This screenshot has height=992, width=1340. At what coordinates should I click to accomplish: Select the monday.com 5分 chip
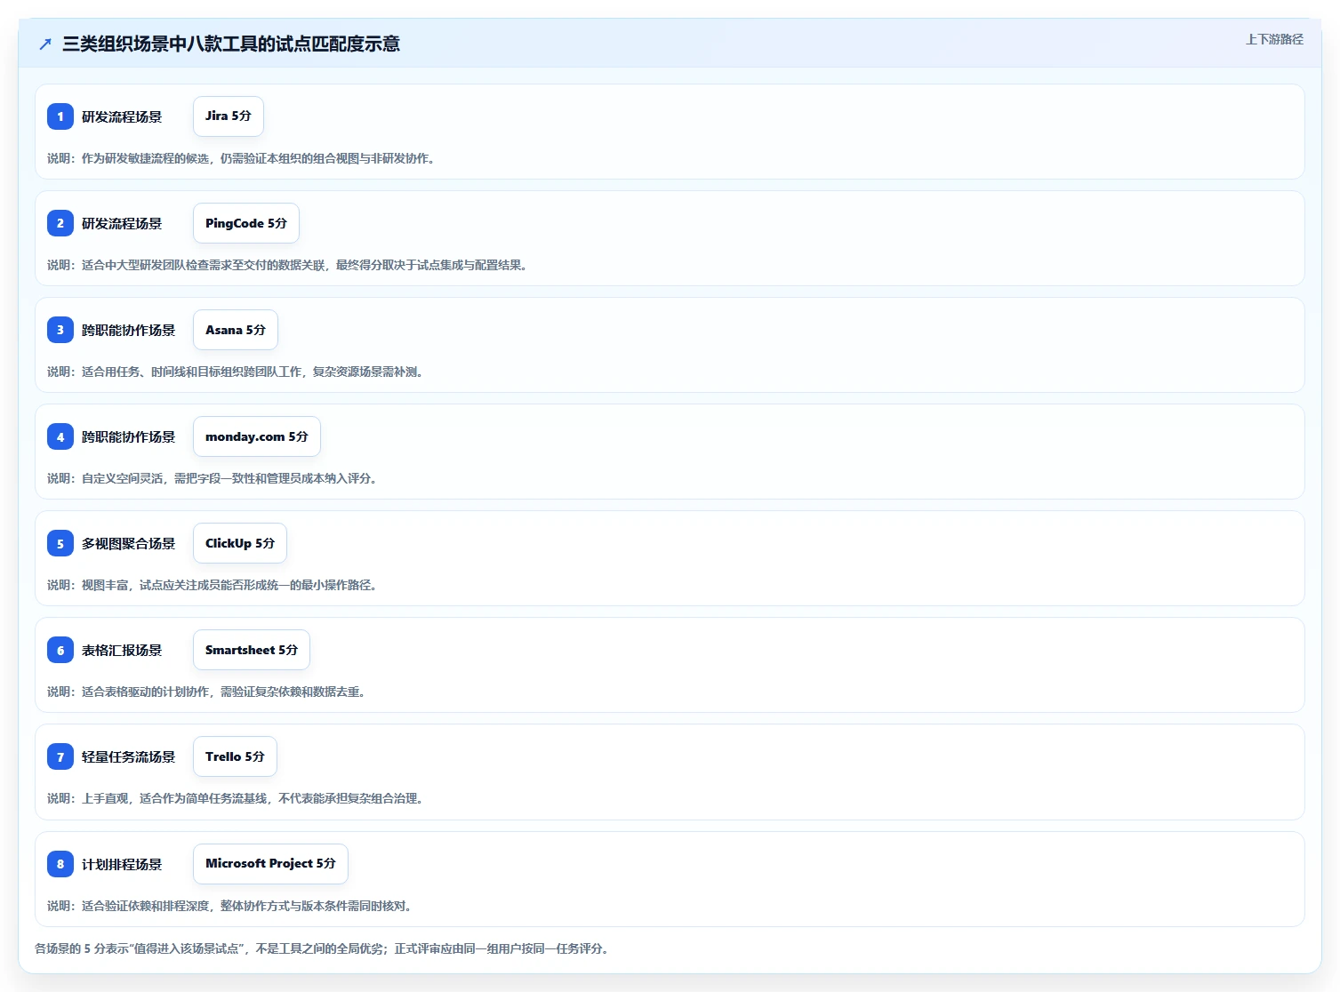click(257, 436)
